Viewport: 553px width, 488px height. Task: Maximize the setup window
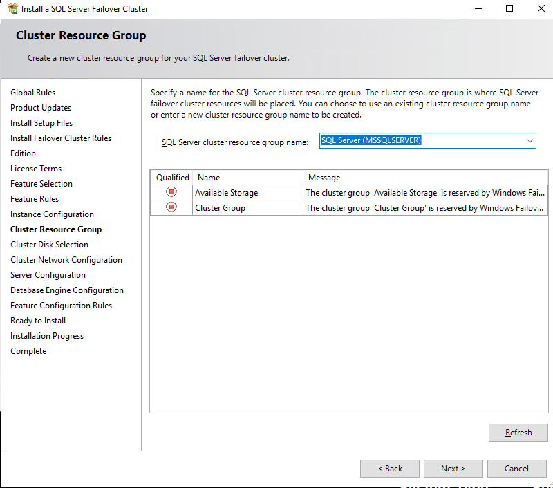coord(509,8)
